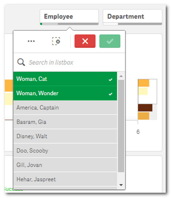
Task: Click the scrollbar up arrow
Action: tap(121, 76)
